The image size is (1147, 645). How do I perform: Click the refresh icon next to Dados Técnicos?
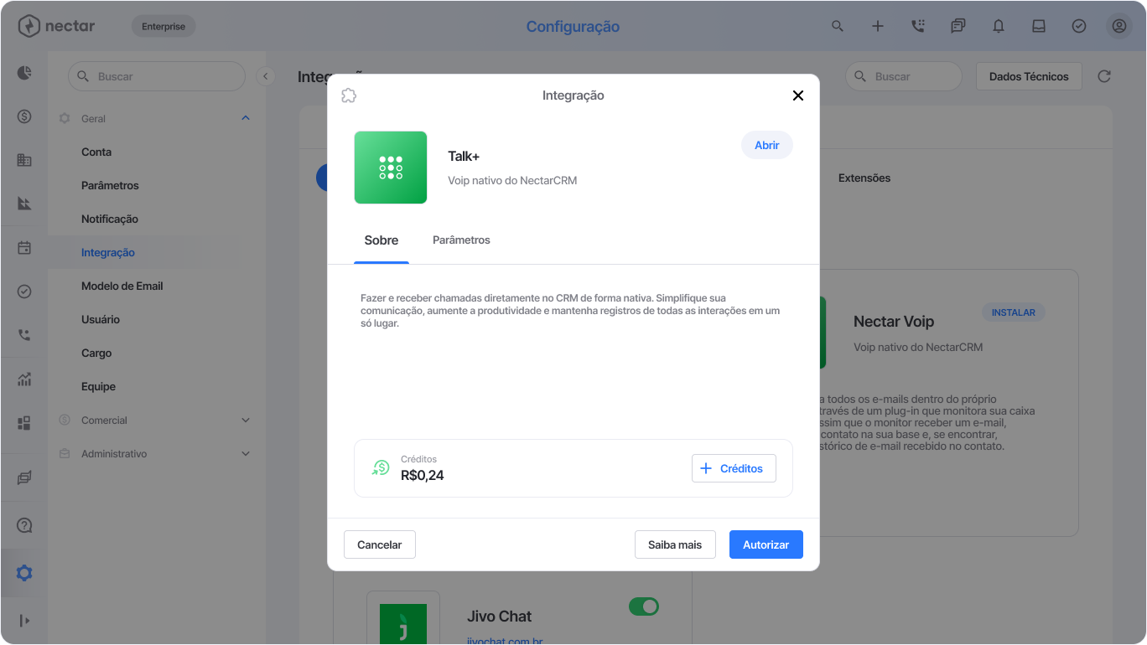coord(1104,76)
